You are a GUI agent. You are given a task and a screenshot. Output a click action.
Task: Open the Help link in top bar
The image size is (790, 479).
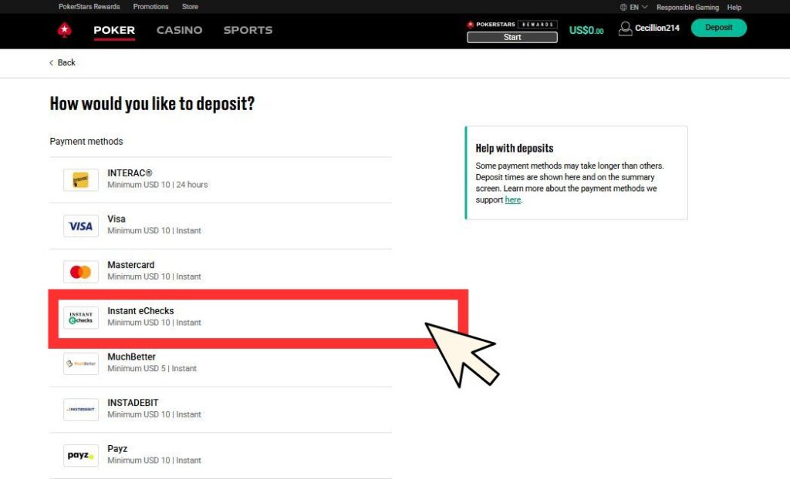click(734, 7)
